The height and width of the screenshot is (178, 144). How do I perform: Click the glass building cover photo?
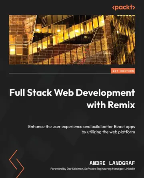[72, 40]
